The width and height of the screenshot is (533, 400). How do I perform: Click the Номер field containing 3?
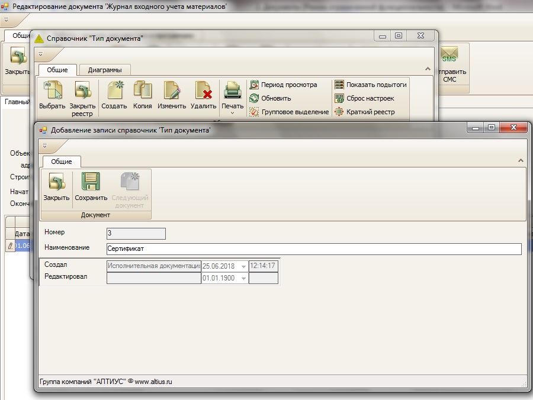[136, 234]
